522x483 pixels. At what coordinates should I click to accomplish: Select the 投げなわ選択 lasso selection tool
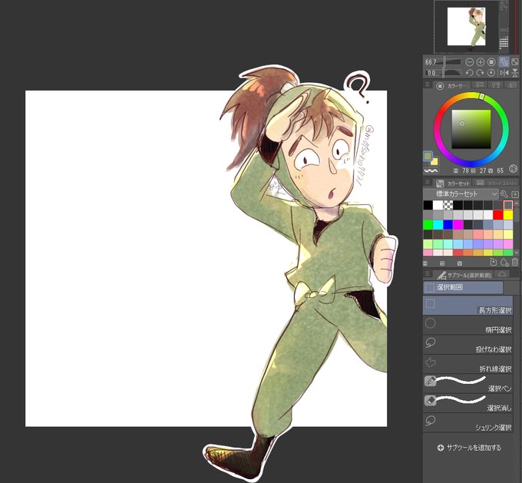(x=467, y=345)
